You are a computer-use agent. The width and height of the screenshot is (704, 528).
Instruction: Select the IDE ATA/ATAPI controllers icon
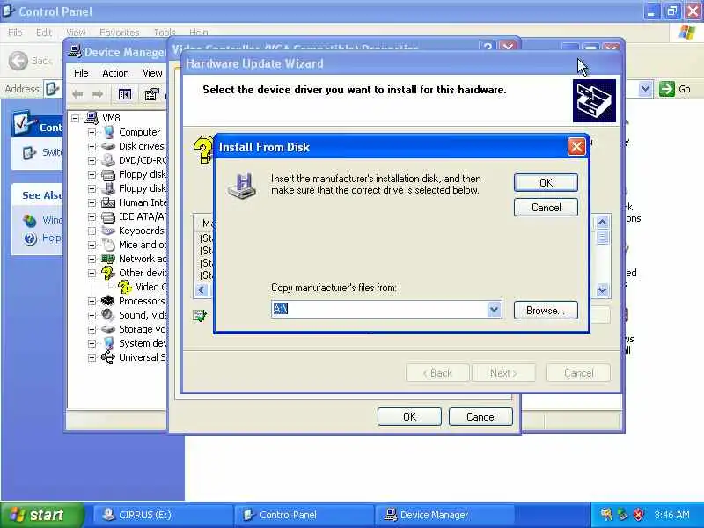[x=108, y=216]
